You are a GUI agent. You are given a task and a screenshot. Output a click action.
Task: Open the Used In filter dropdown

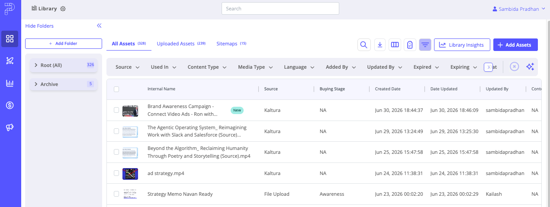[x=164, y=67]
